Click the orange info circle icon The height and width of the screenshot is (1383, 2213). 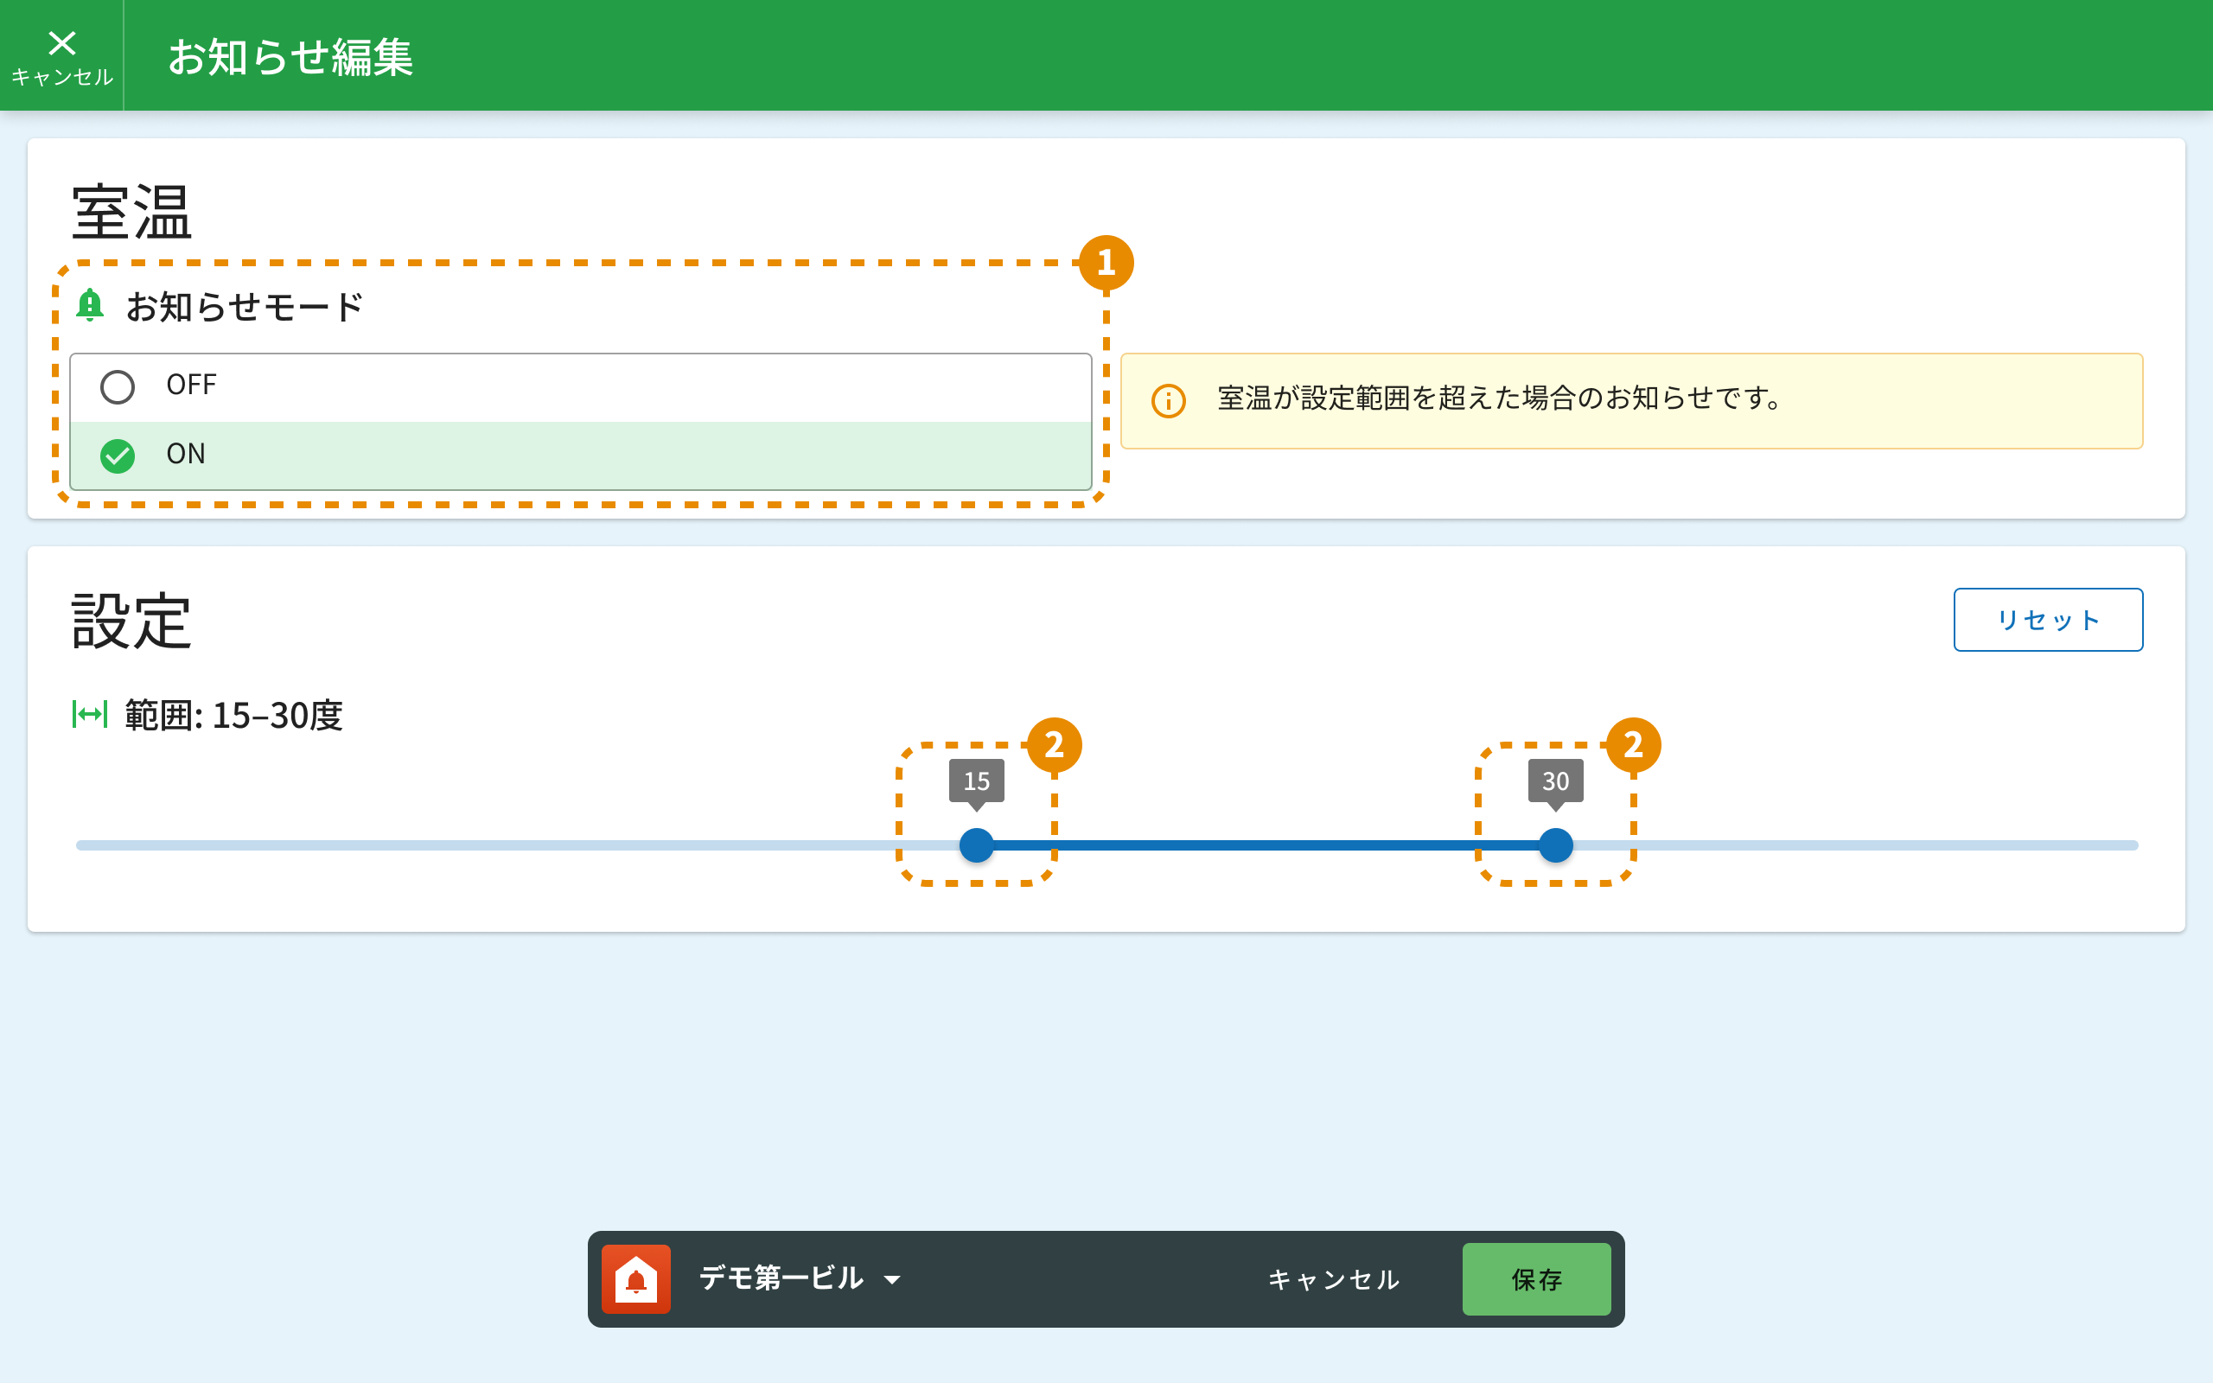[1168, 400]
